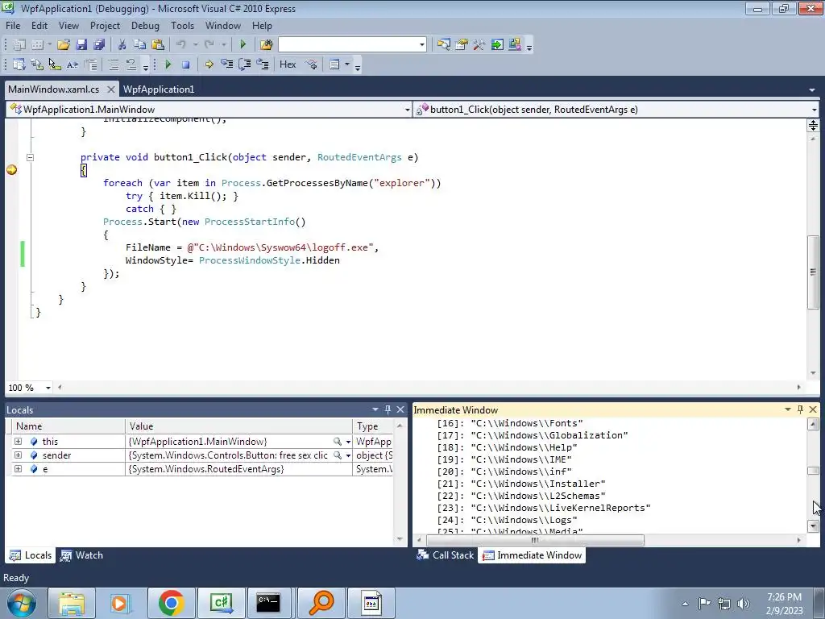Switch to the WpfApplication1 tab
Screen dimensions: 825x619
click(159, 89)
